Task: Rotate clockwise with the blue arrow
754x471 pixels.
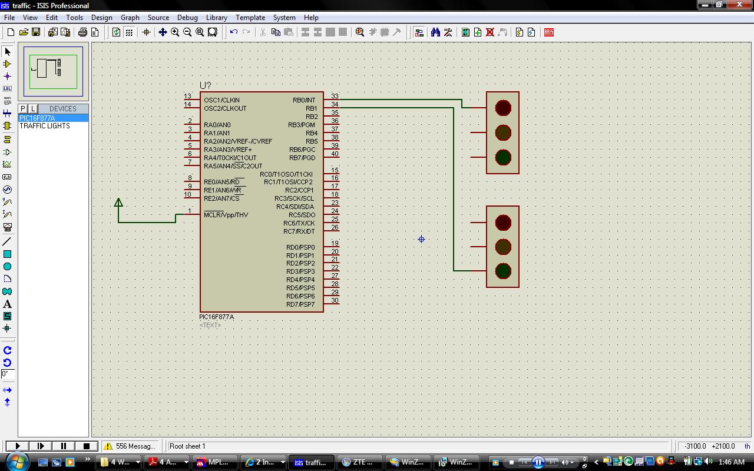Action: (x=8, y=350)
